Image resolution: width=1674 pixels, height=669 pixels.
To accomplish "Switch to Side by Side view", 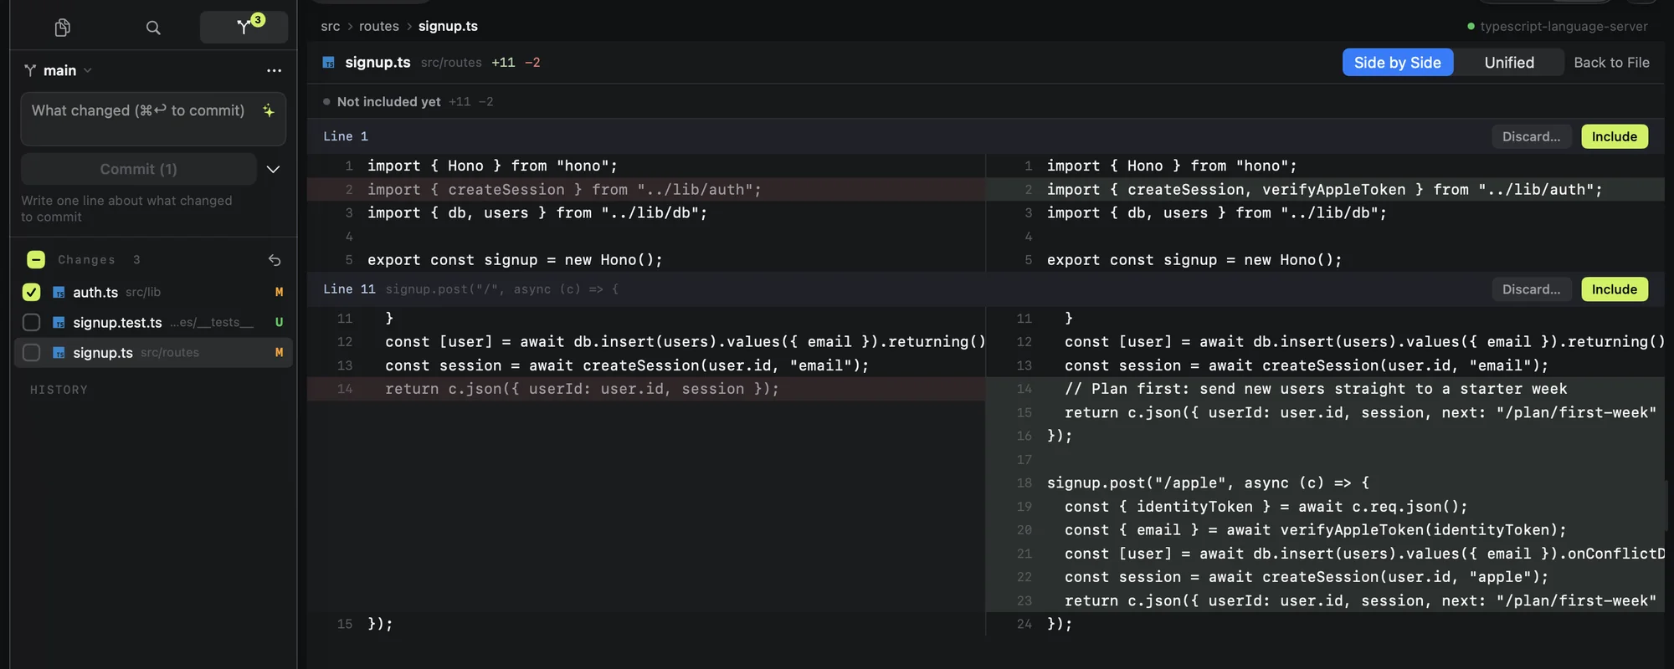I will click(x=1398, y=63).
